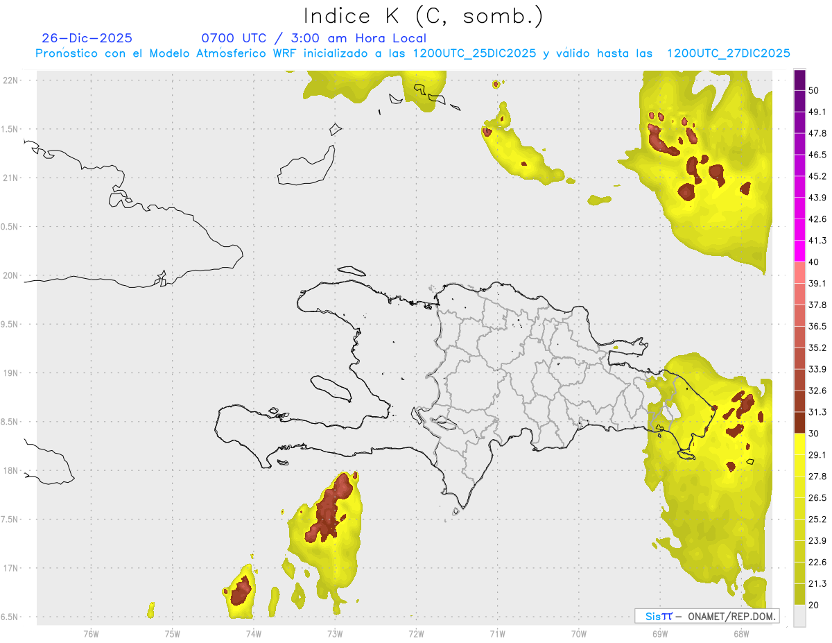This screenshot has height=643, width=832.
Task: Click the salmon swatch between 39.1 and 40
Action: tap(799, 273)
